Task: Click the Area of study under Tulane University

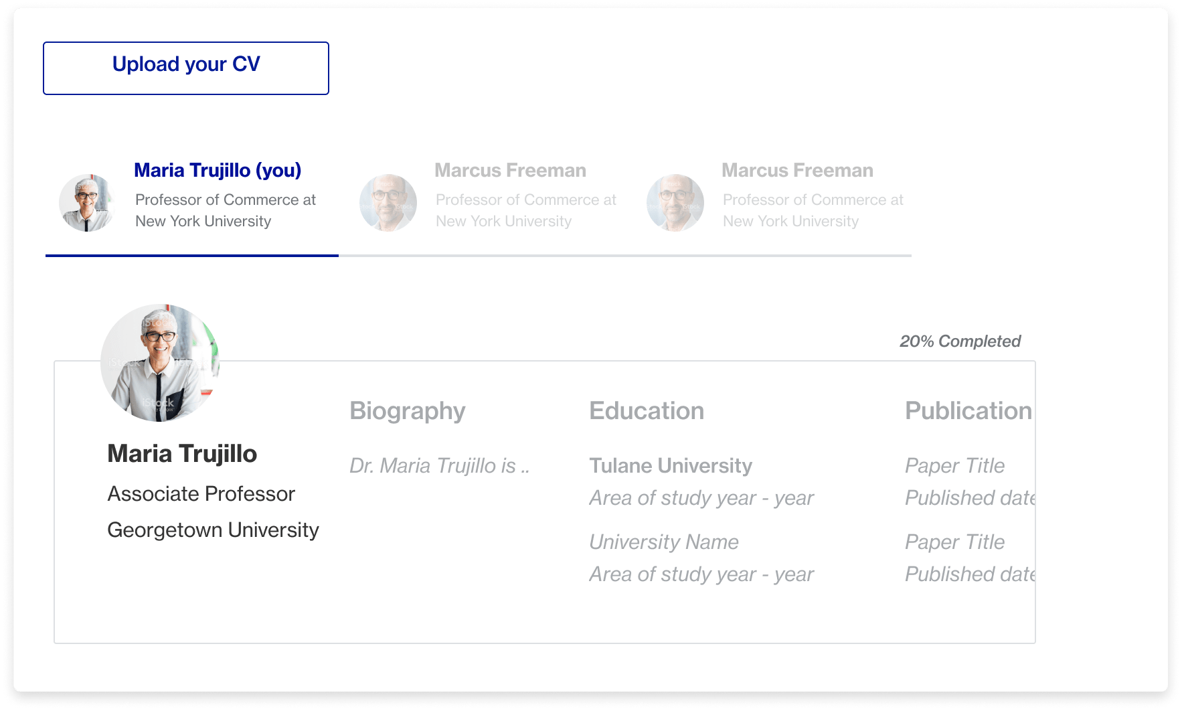Action: (x=701, y=498)
